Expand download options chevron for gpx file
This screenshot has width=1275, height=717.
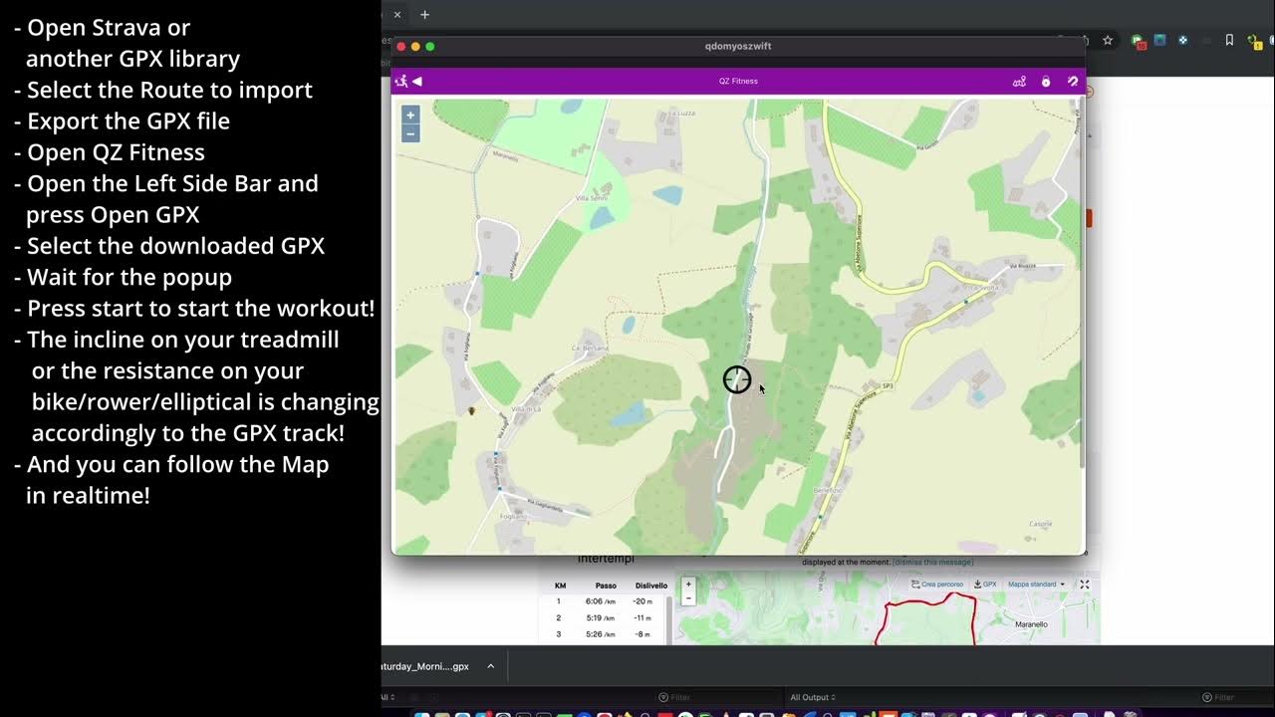click(490, 666)
